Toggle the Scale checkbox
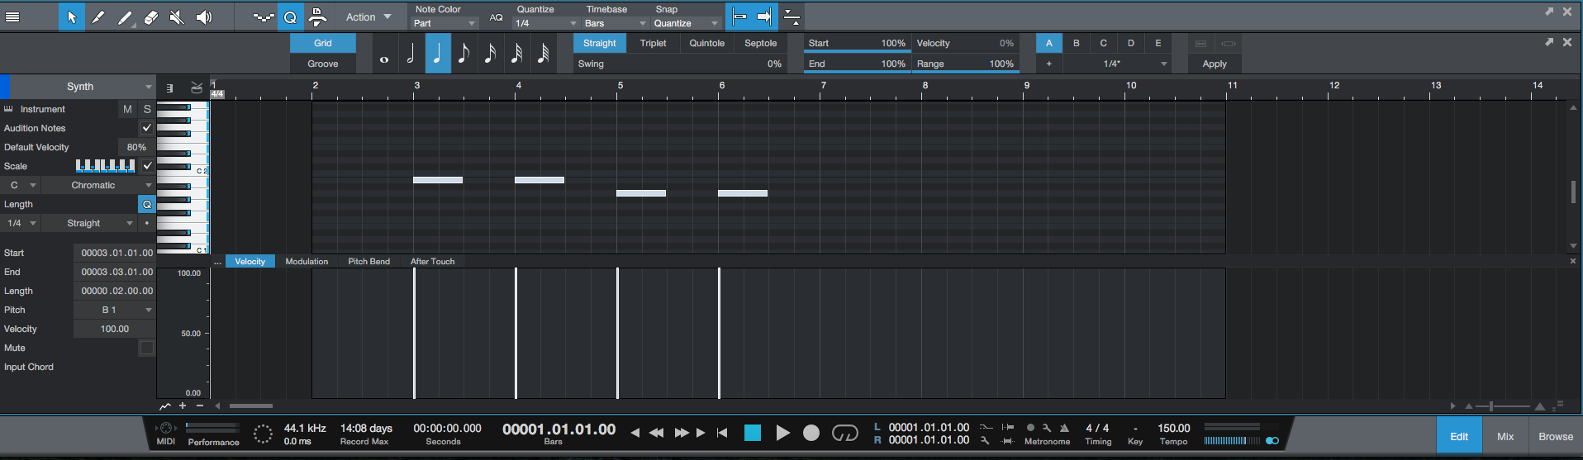 [147, 166]
